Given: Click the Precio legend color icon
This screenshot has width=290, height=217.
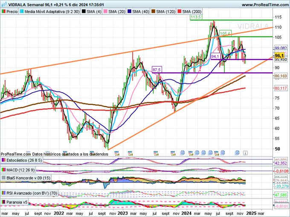Looking at the screenshot, I should point(3,11).
